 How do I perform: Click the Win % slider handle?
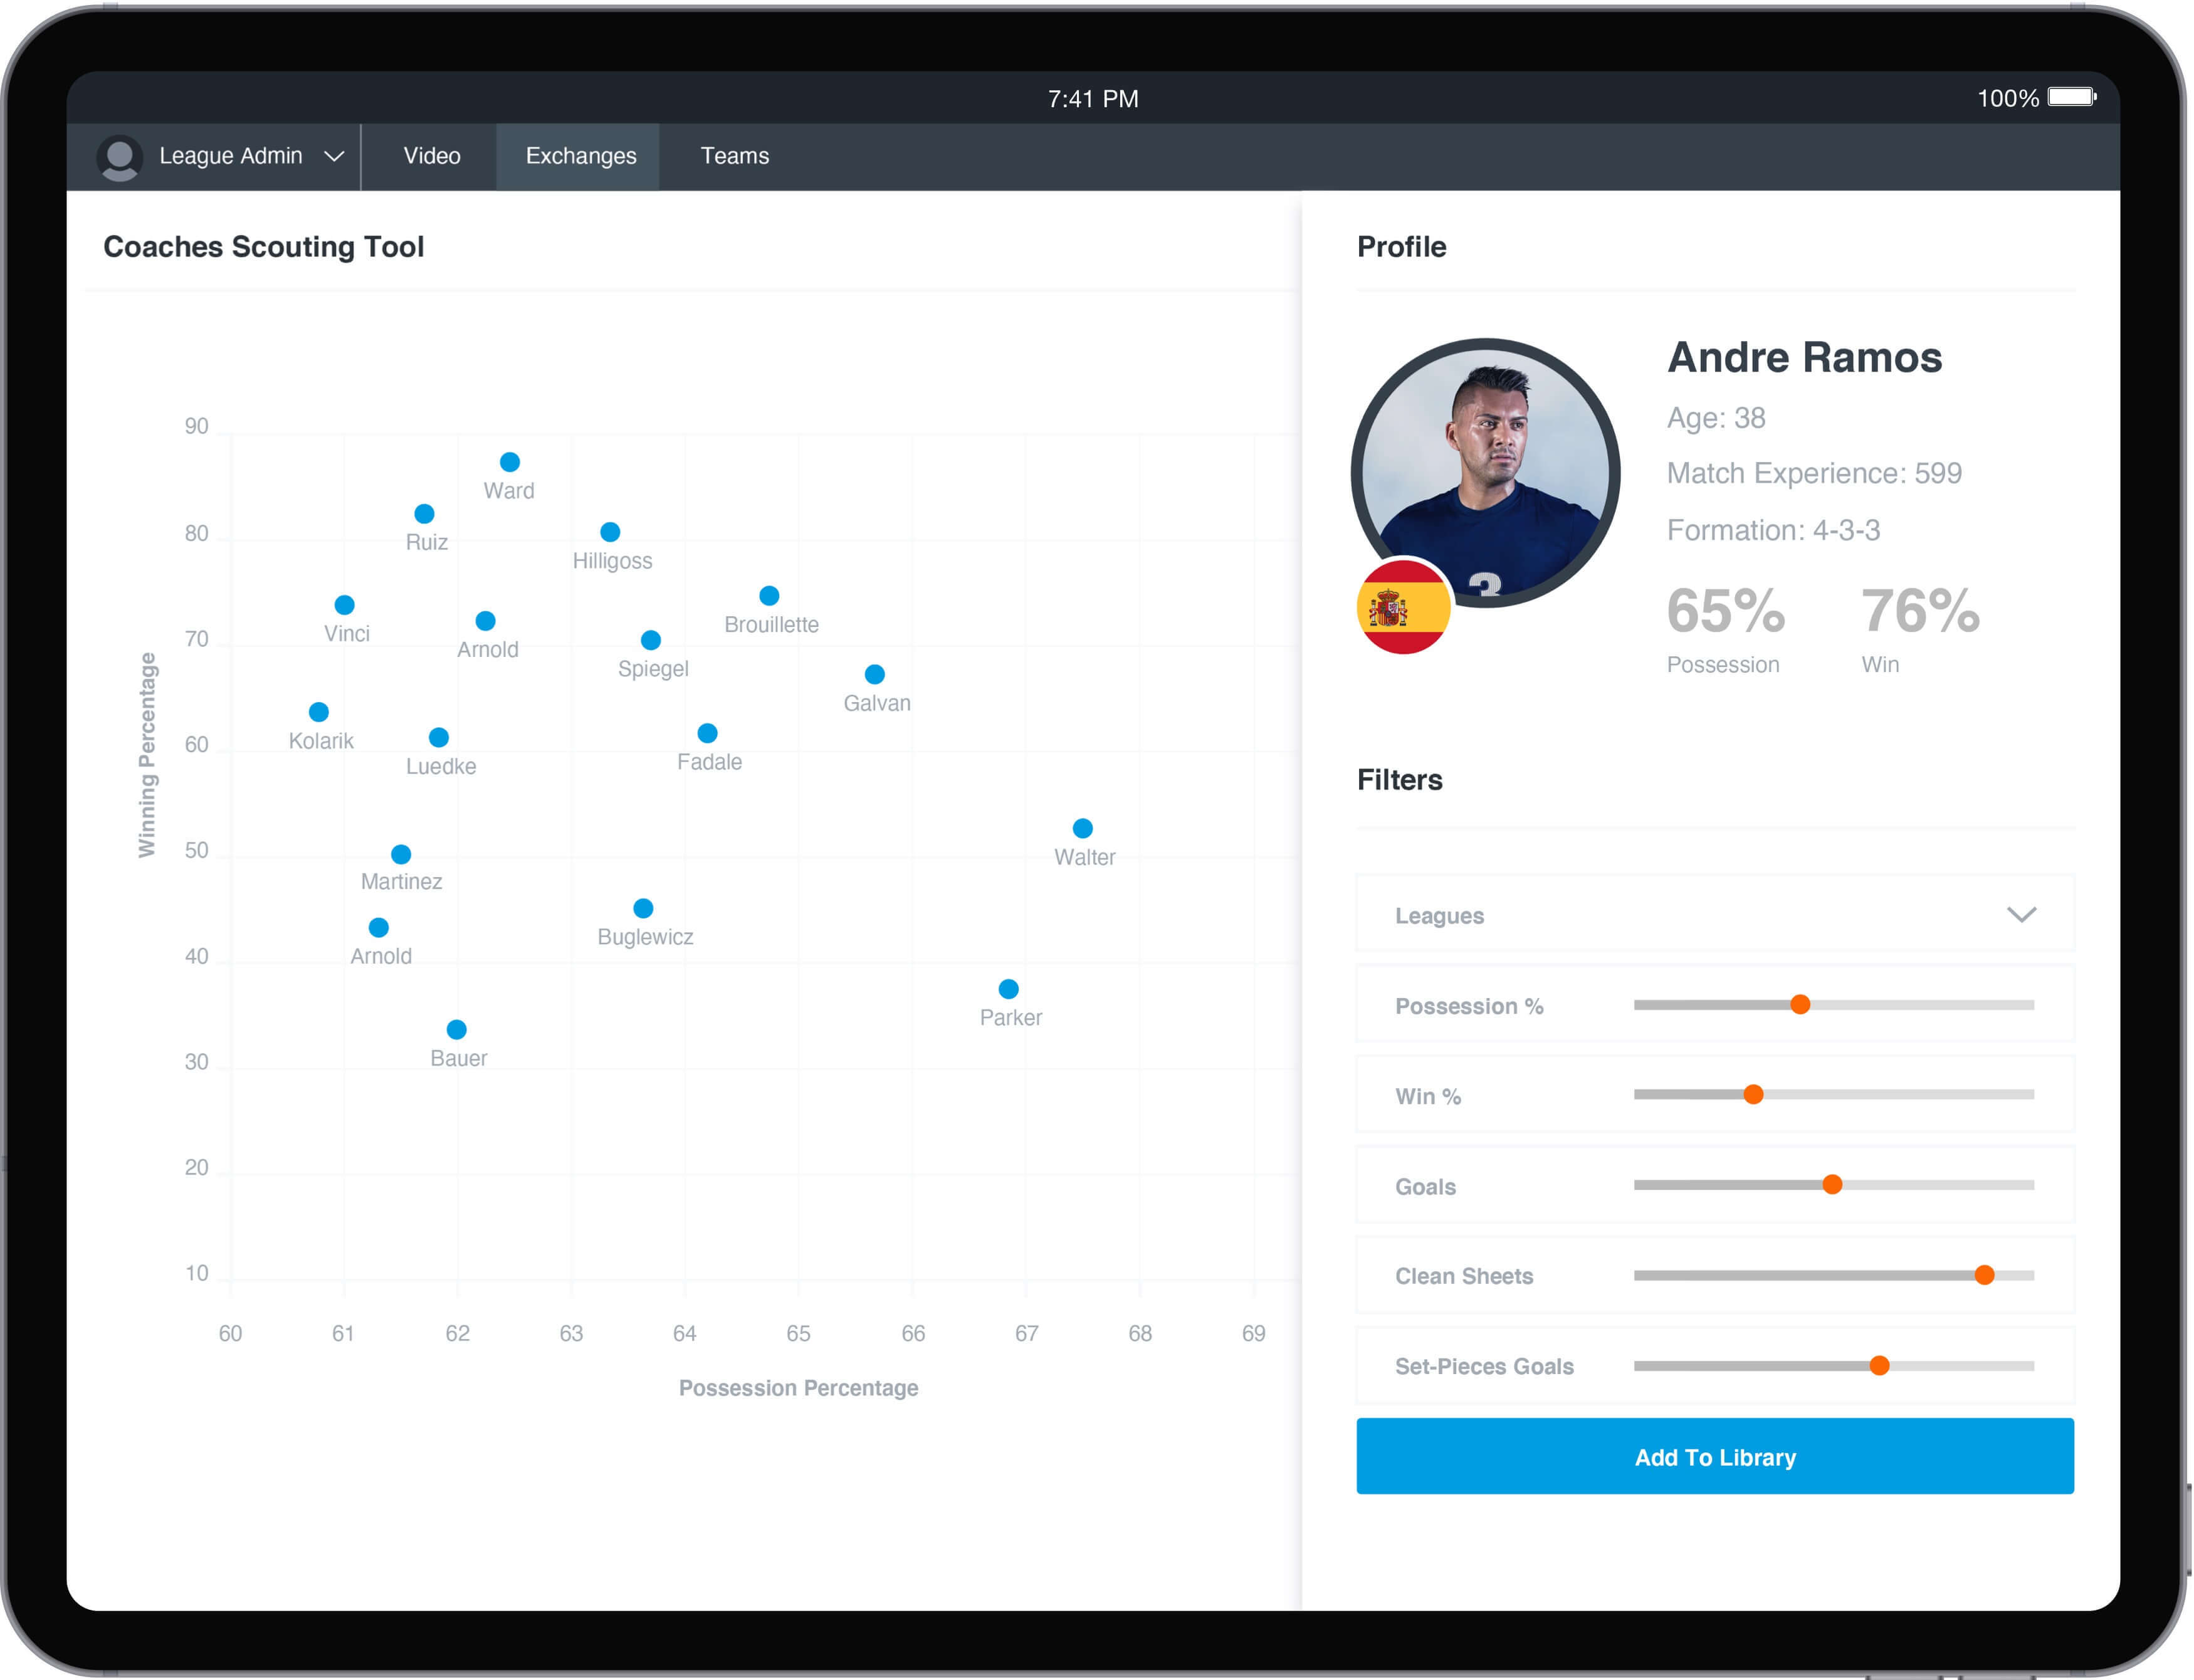click(x=1753, y=1095)
